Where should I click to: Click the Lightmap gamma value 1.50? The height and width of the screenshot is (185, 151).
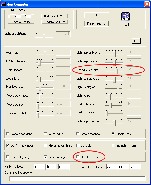click(134, 61)
